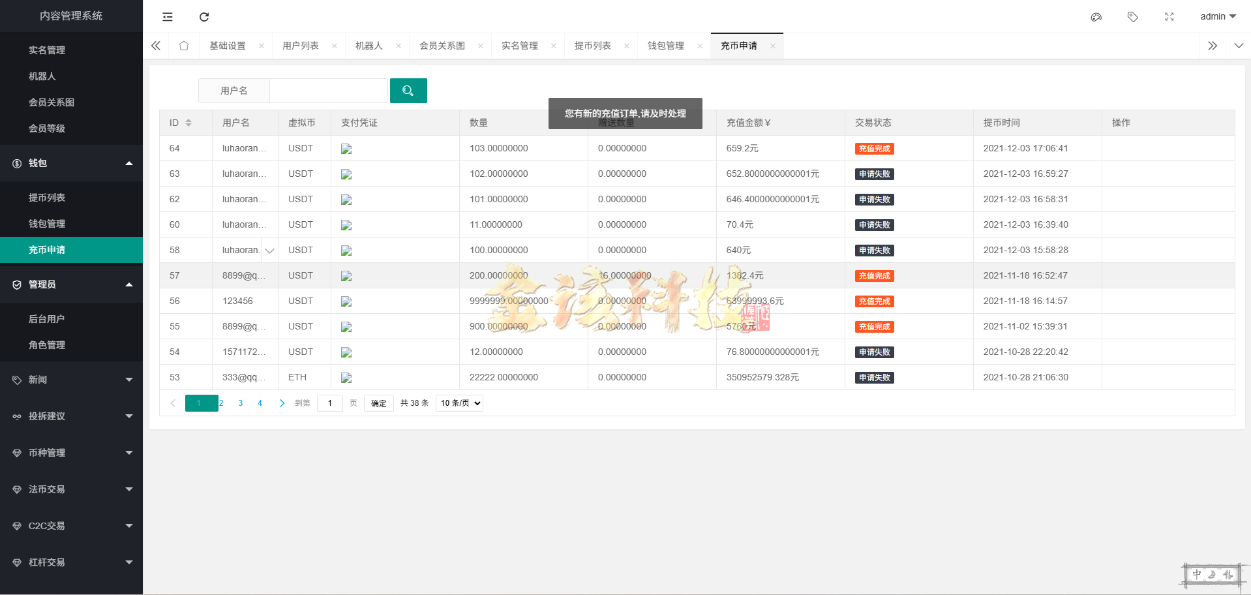Click the 确定 page jump button
Viewport: 1251px width, 595px height.
tap(378, 403)
